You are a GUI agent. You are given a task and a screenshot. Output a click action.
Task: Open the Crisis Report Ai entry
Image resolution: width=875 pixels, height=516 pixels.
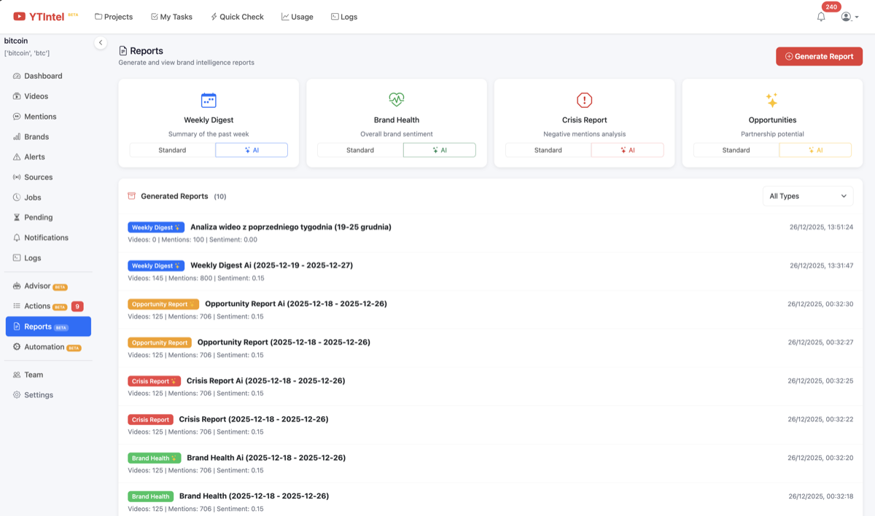tap(265, 381)
